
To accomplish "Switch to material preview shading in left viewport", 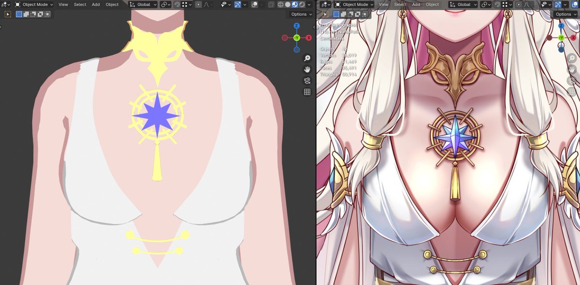I will pos(295,4).
